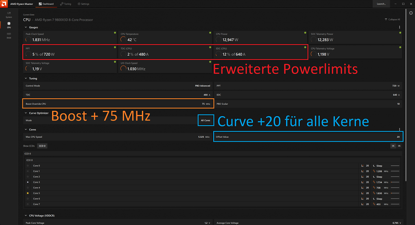Click the I/O Clock Speed gauge dial

[x=123, y=69]
